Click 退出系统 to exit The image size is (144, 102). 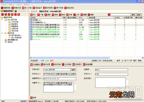tap(69, 8)
